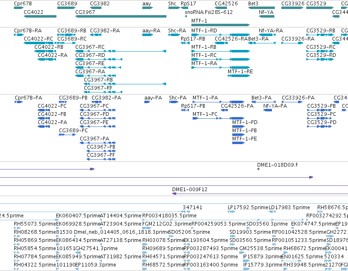This screenshot has width=348, height=271.
Task: Click EST SD19903.5prime
Action: 250,232
